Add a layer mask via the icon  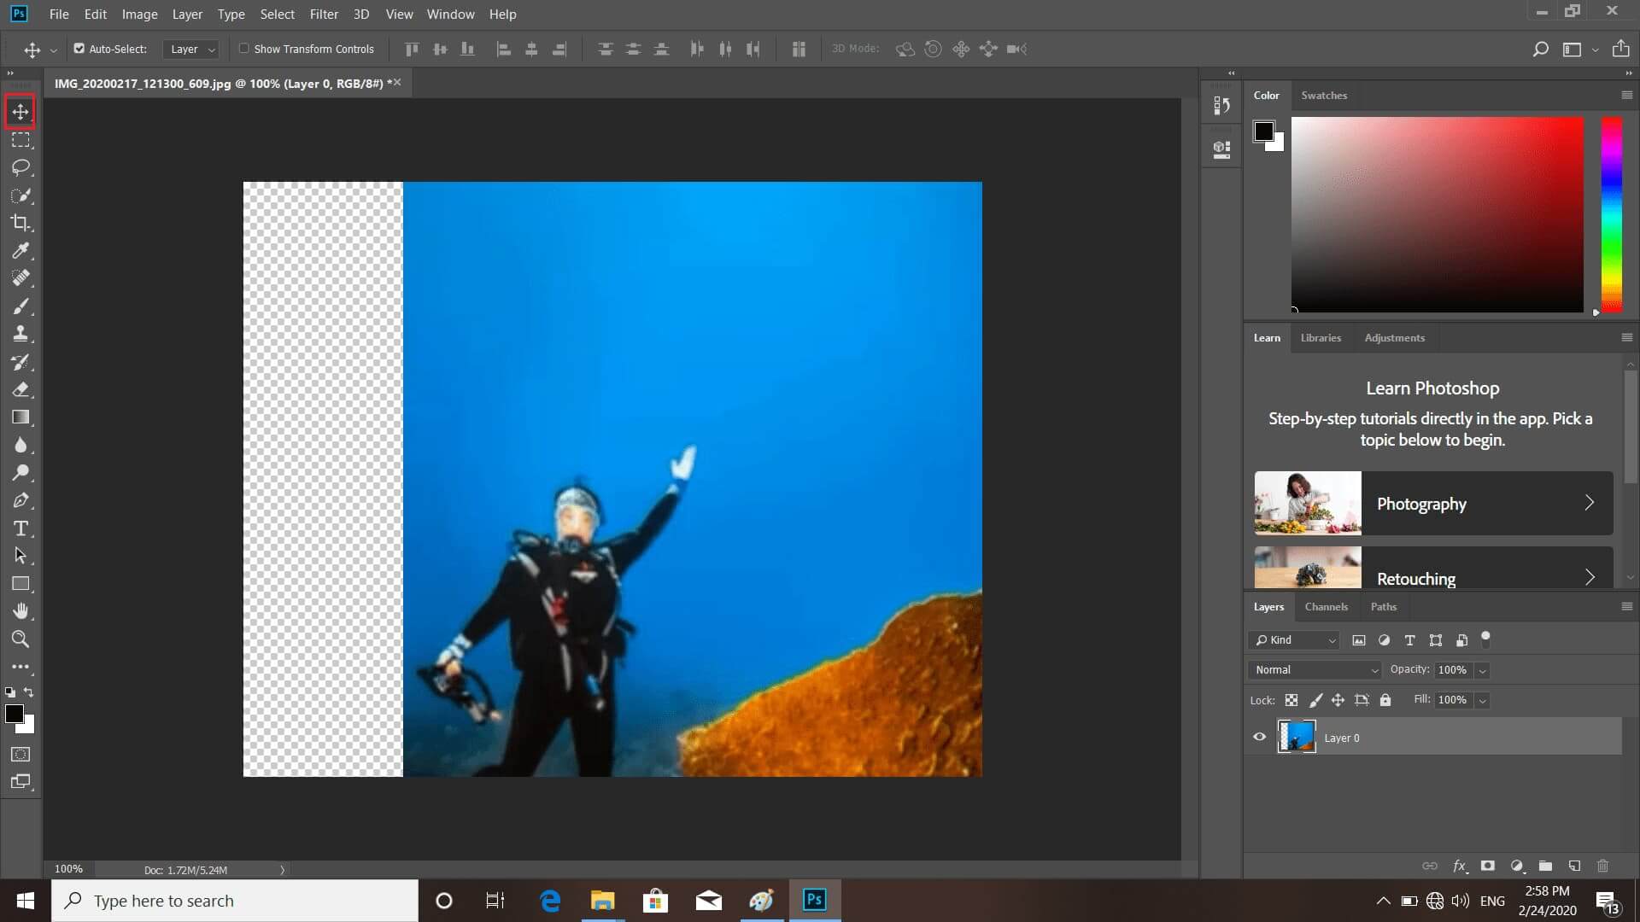(1488, 866)
